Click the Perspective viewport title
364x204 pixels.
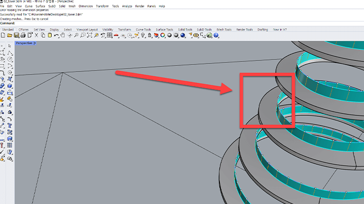tap(24, 43)
